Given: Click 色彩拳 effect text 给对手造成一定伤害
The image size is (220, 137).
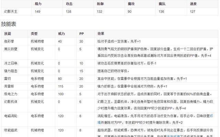Looking at the screenshot, I should 112,41.
